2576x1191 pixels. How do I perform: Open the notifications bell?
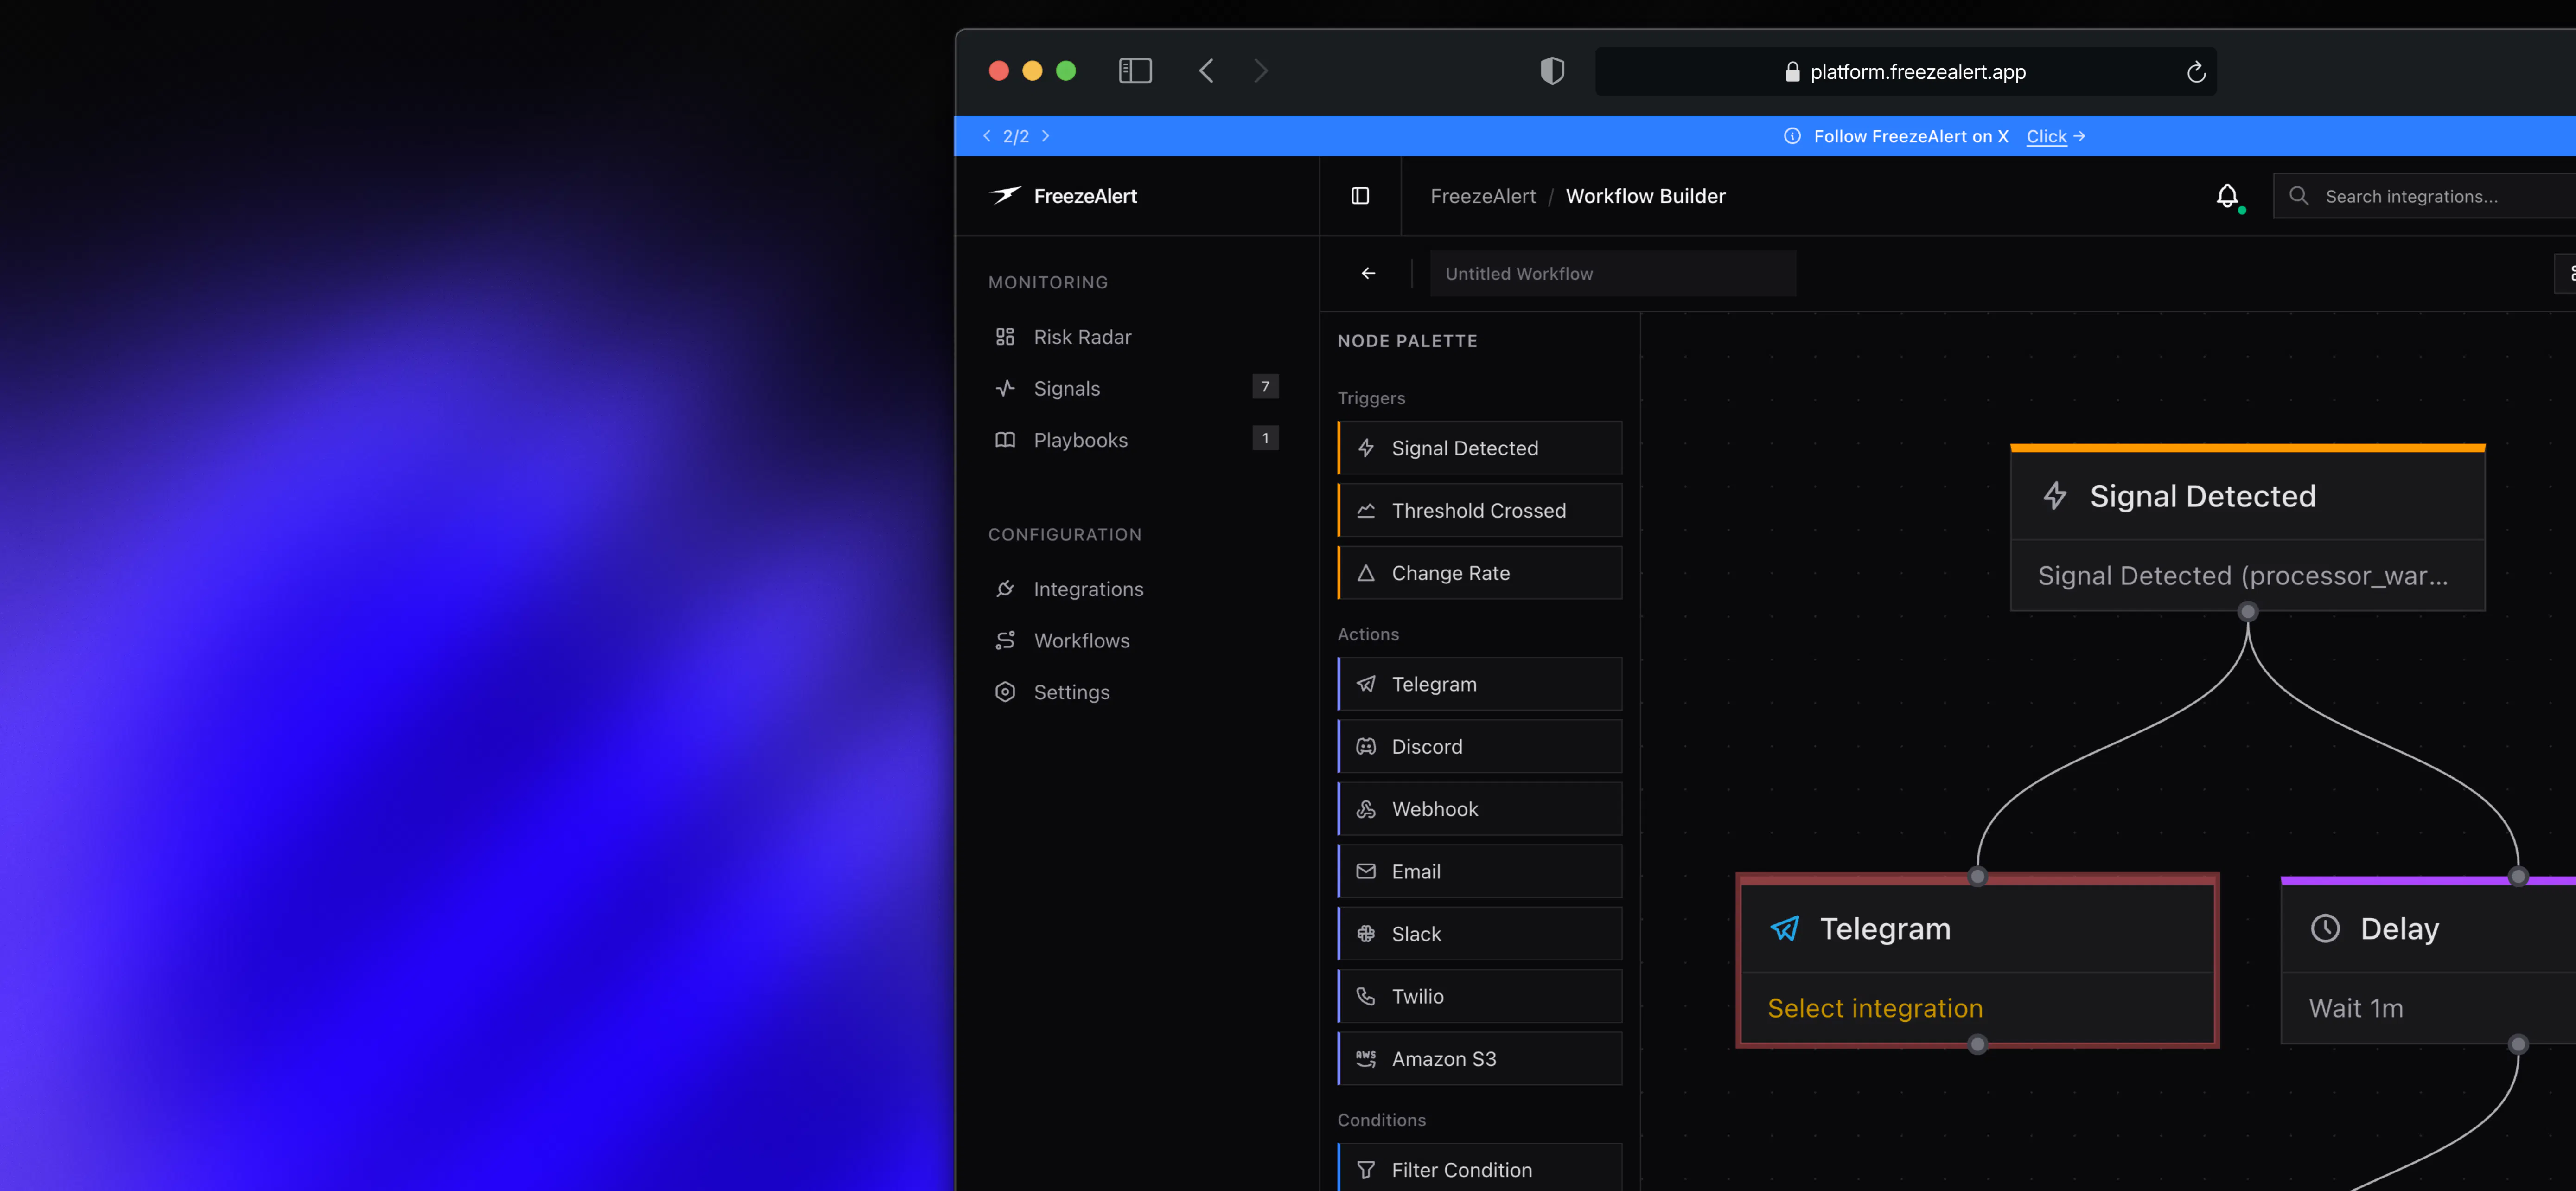pos(2227,196)
